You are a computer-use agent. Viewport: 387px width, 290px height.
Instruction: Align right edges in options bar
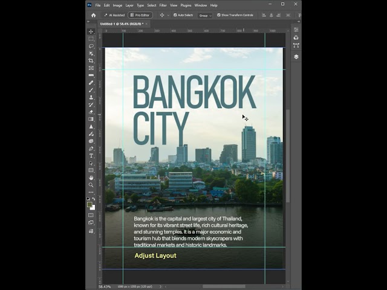278,15
